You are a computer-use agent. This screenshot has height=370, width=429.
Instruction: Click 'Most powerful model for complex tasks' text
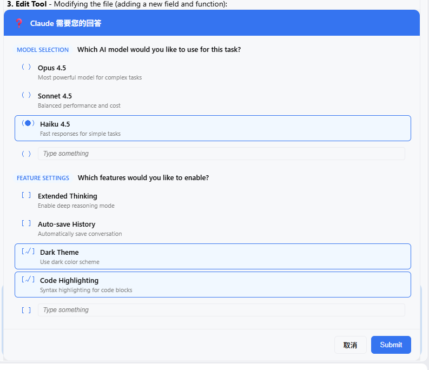pos(90,77)
